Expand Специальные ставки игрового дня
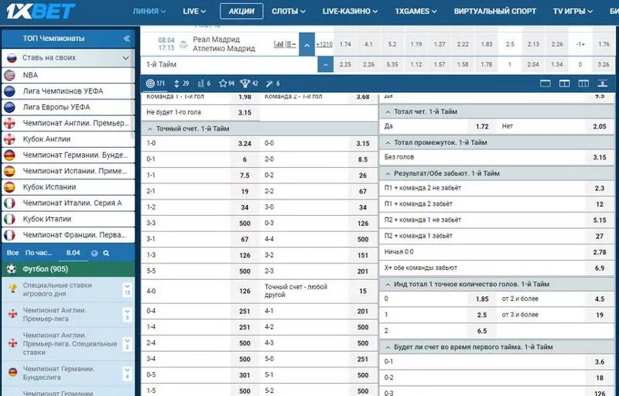Viewport: 619px width, 396px height. click(x=127, y=289)
